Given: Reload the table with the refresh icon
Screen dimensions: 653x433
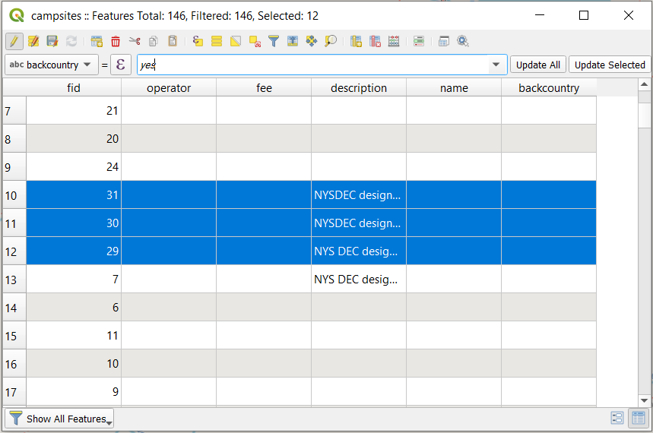Looking at the screenshot, I should [71, 41].
